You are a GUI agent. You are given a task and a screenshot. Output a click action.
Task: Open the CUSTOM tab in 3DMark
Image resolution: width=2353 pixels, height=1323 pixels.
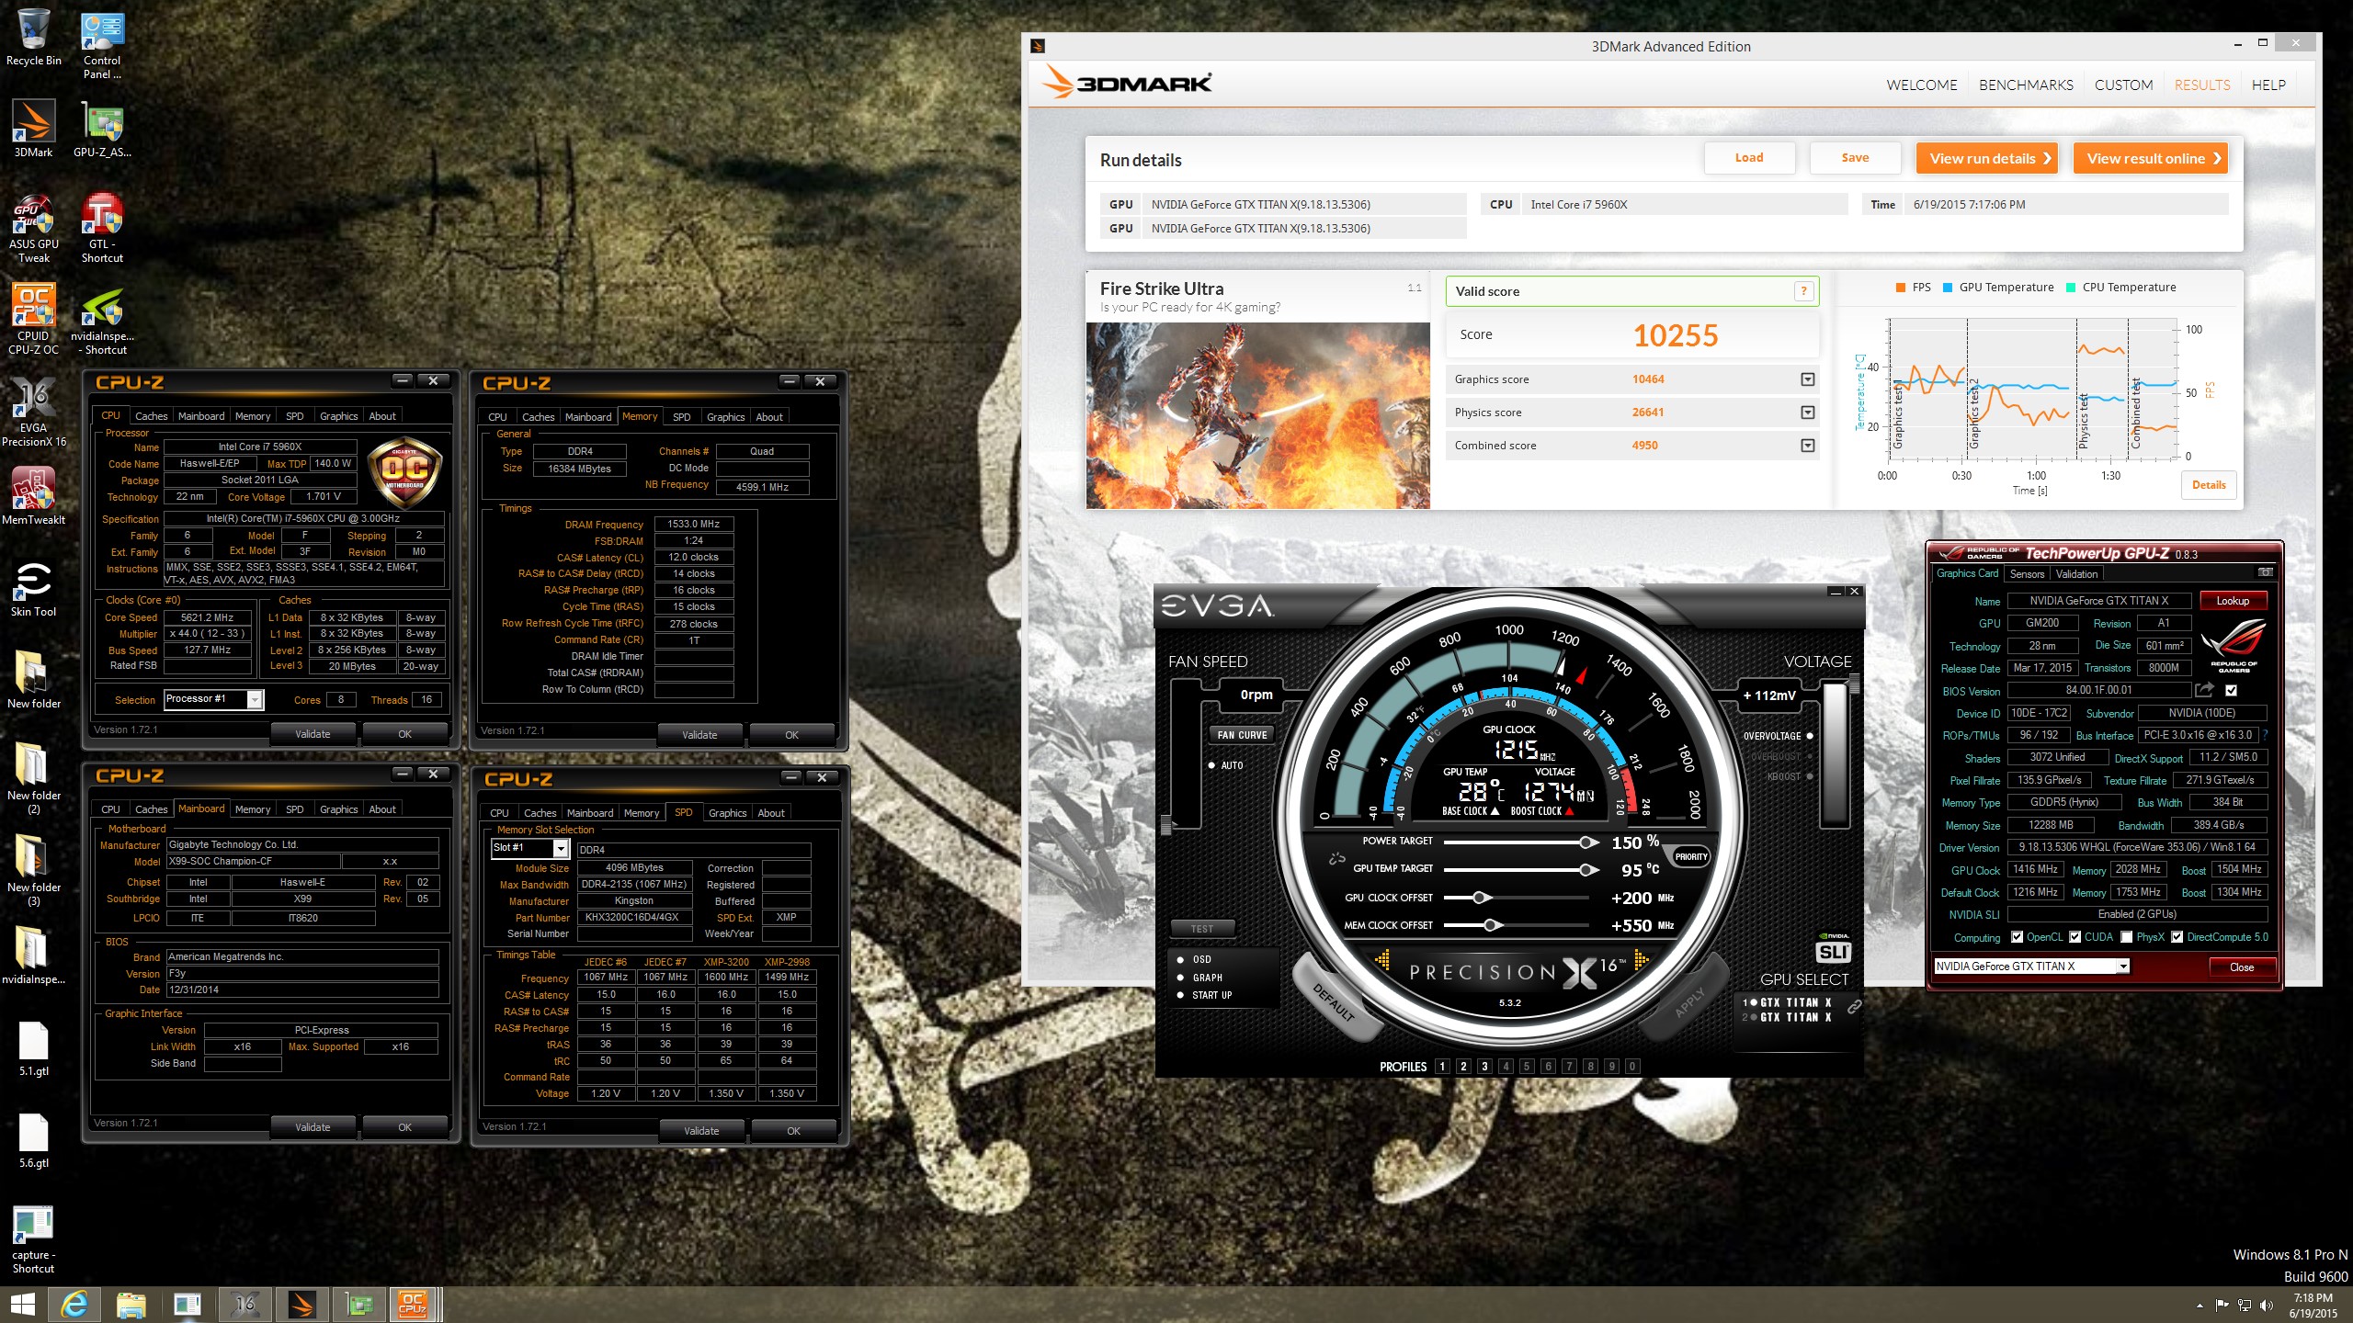(x=2123, y=85)
